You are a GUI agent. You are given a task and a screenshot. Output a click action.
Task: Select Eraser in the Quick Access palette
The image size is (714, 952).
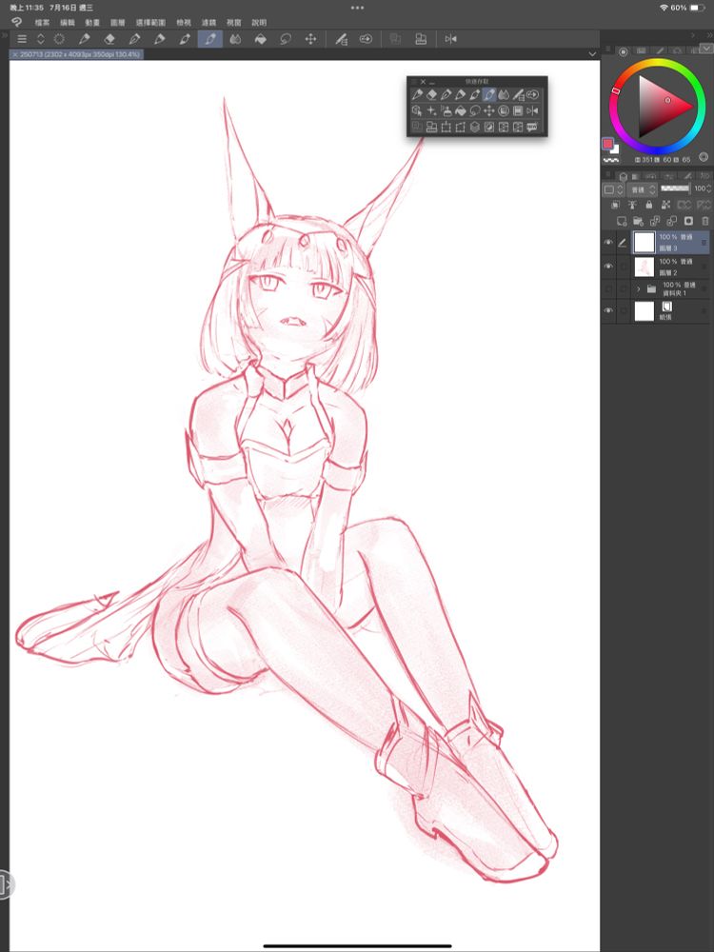(431, 94)
